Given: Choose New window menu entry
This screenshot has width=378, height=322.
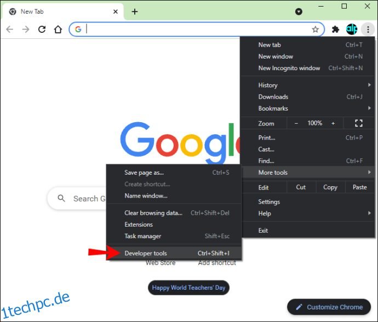Looking at the screenshot, I should point(308,56).
